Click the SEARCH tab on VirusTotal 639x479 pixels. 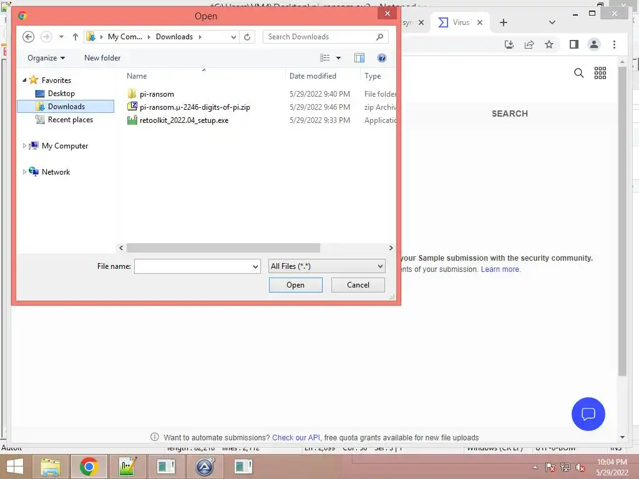click(509, 114)
